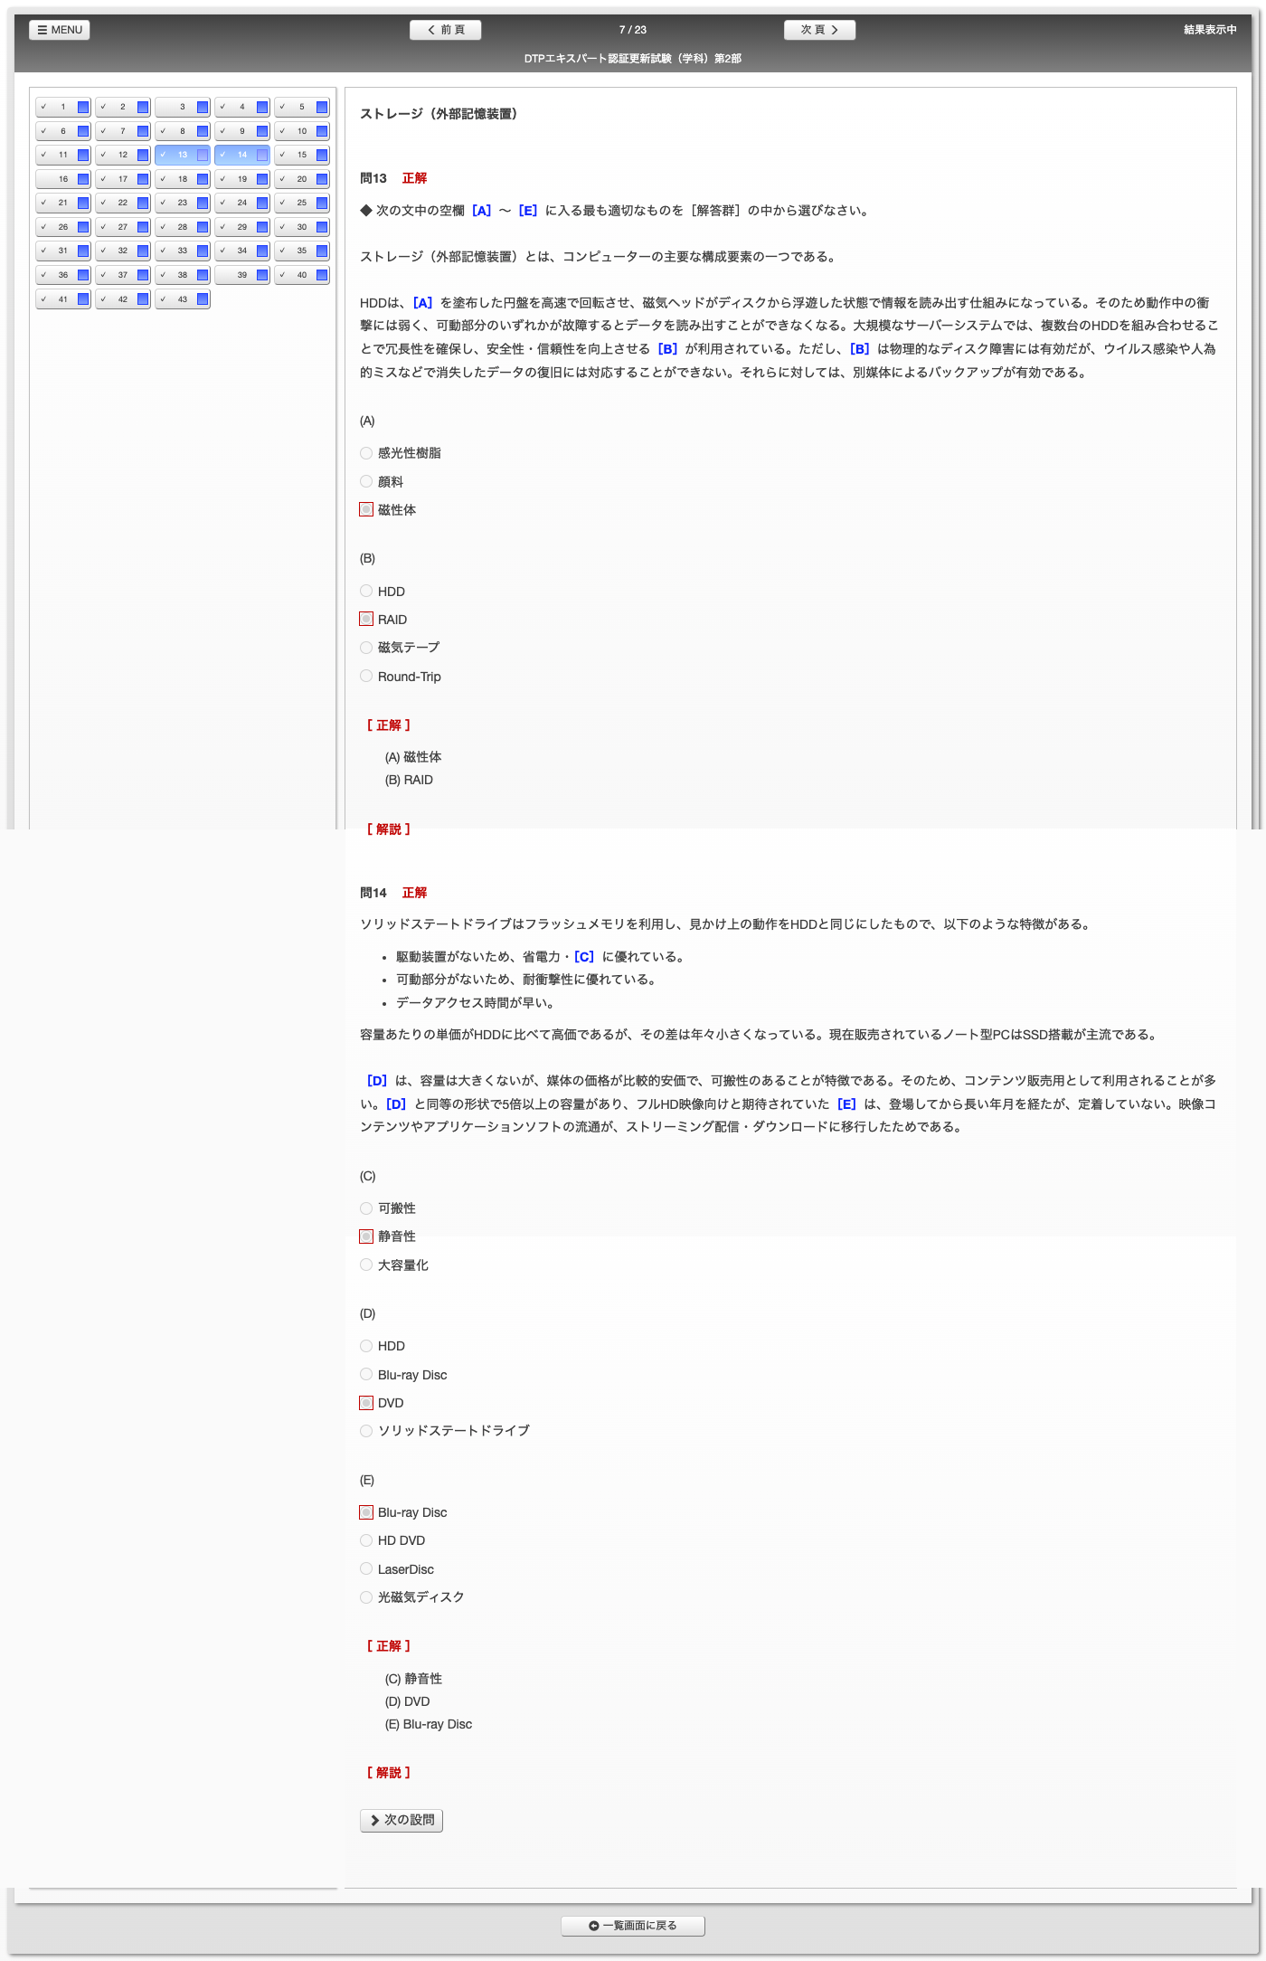Click the [A] blank link in passage

click(x=422, y=303)
